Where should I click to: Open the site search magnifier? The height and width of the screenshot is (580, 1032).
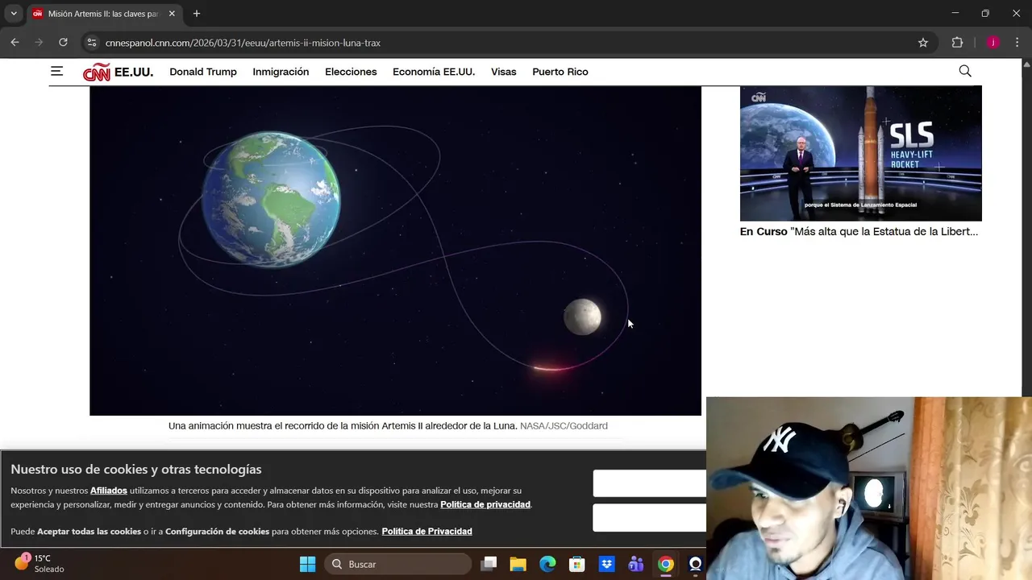(x=965, y=71)
